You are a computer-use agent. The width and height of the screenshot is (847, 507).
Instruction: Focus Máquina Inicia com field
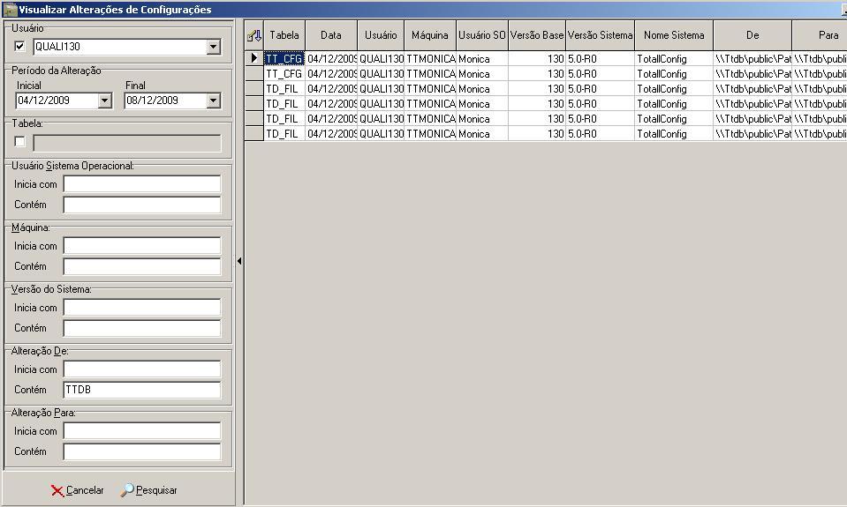tap(142, 246)
